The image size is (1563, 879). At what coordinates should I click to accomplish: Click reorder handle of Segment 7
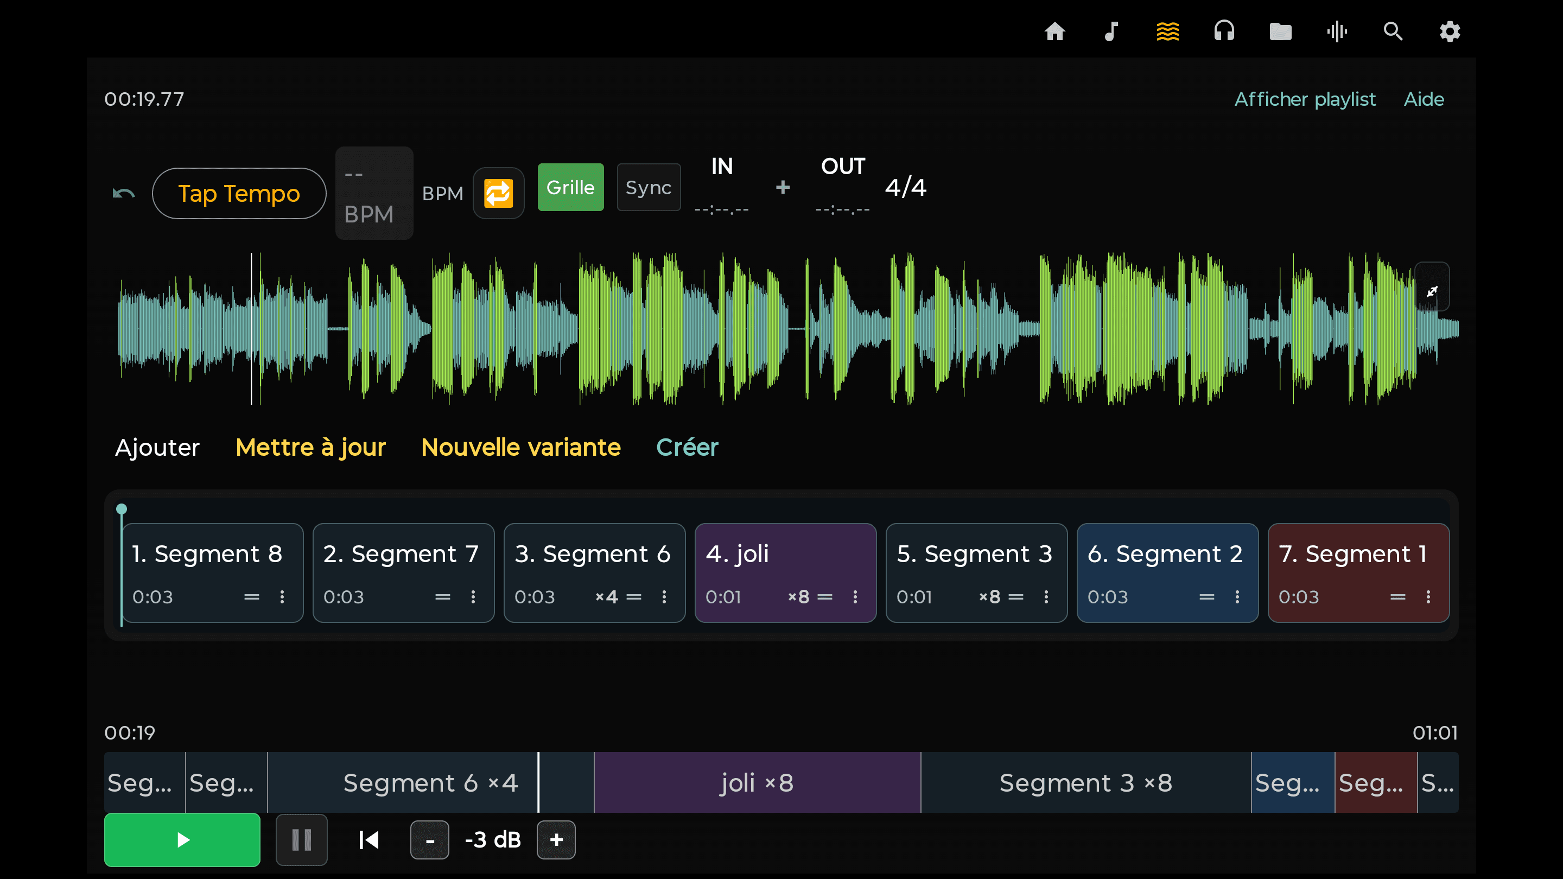click(443, 597)
